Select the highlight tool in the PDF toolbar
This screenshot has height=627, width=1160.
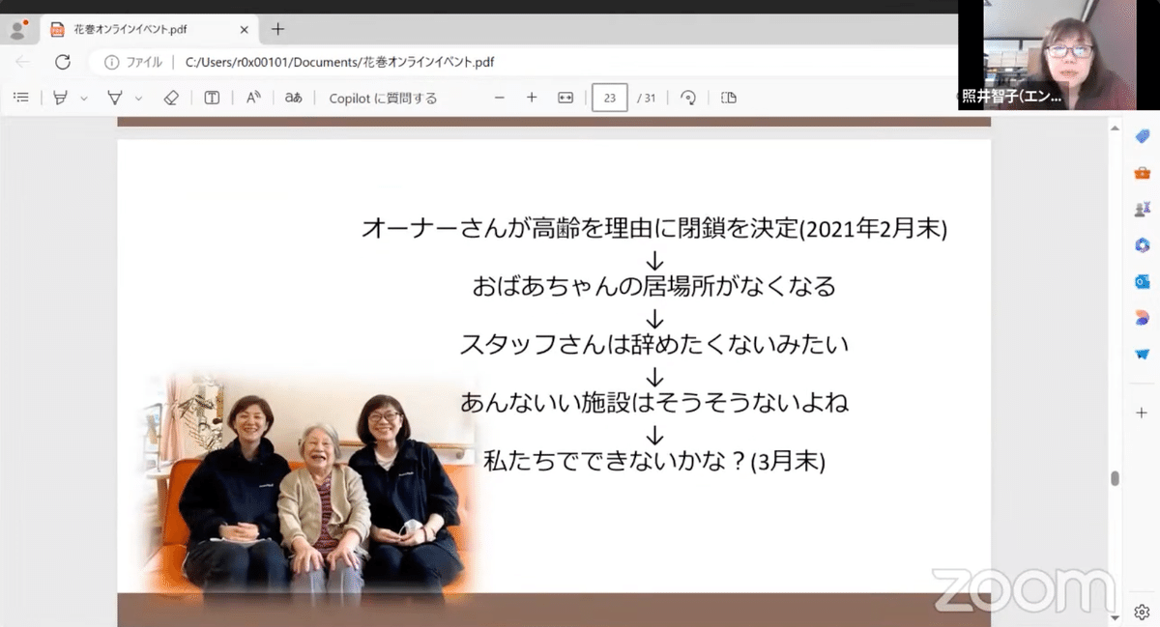click(58, 98)
